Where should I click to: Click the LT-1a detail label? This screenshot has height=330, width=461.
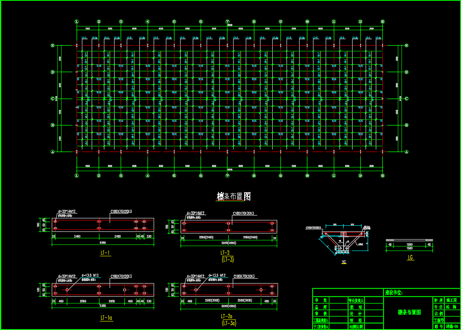[106, 318]
